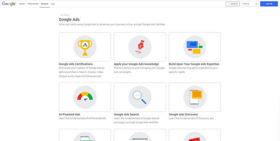Go to the Home menu item

coord(22,4)
